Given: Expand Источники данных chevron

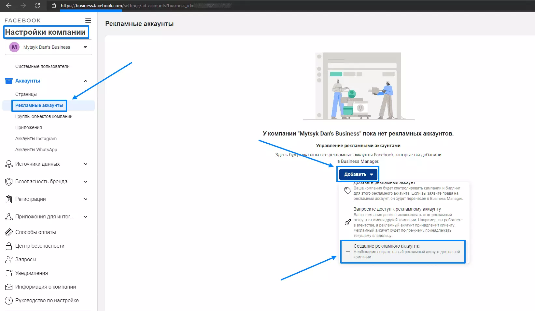Looking at the screenshot, I should (x=86, y=164).
